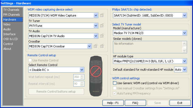Decrease Repeat interval spinner value
This screenshot has height=108, width=193.
coord(82,85)
